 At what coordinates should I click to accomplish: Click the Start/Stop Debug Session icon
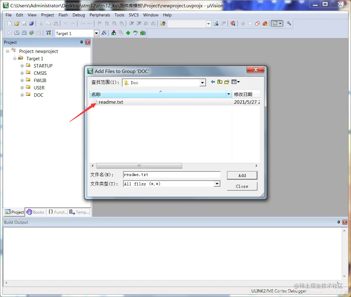point(233,23)
